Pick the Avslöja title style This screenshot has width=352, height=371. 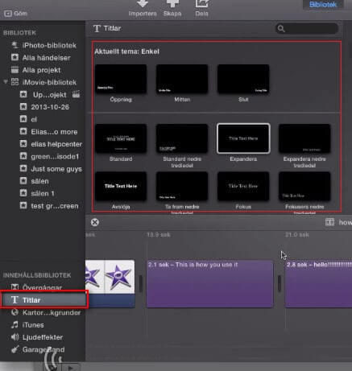point(121,186)
